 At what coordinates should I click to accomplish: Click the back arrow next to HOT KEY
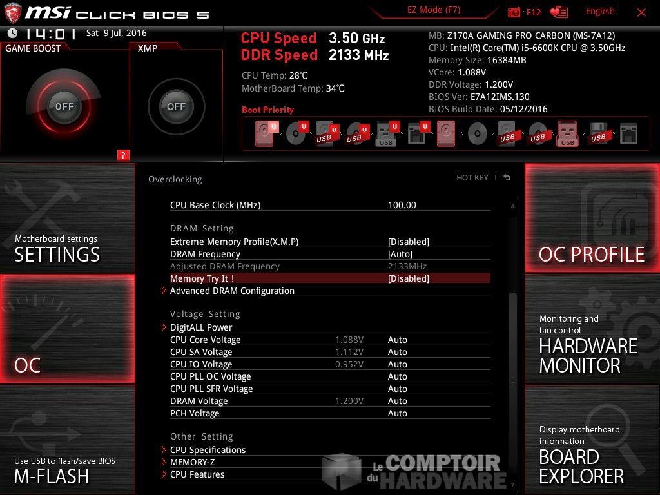(507, 178)
